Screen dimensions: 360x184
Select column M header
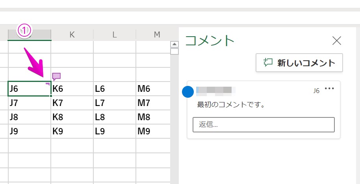(x=157, y=35)
